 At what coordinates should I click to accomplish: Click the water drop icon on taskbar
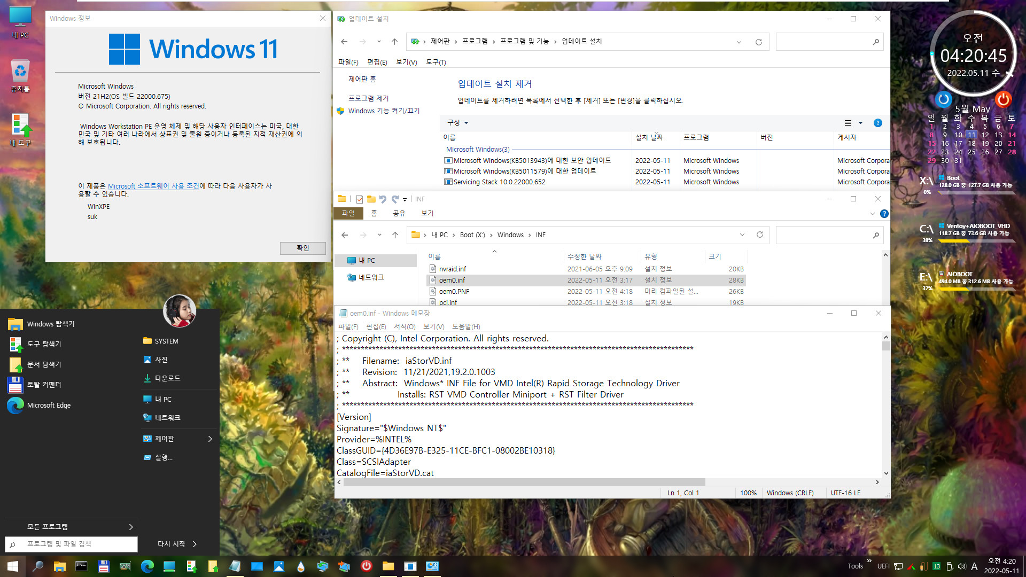click(x=300, y=566)
